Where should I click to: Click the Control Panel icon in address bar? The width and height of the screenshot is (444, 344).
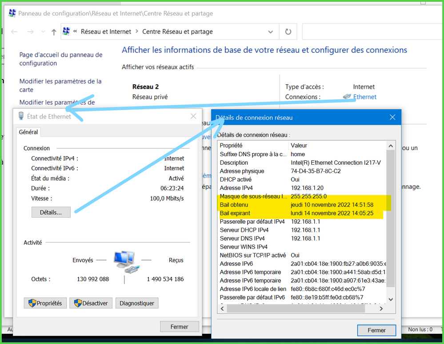(66, 31)
